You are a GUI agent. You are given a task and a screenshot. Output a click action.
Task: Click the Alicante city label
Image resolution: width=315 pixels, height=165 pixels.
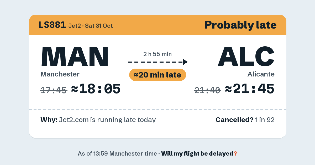coord(261,74)
